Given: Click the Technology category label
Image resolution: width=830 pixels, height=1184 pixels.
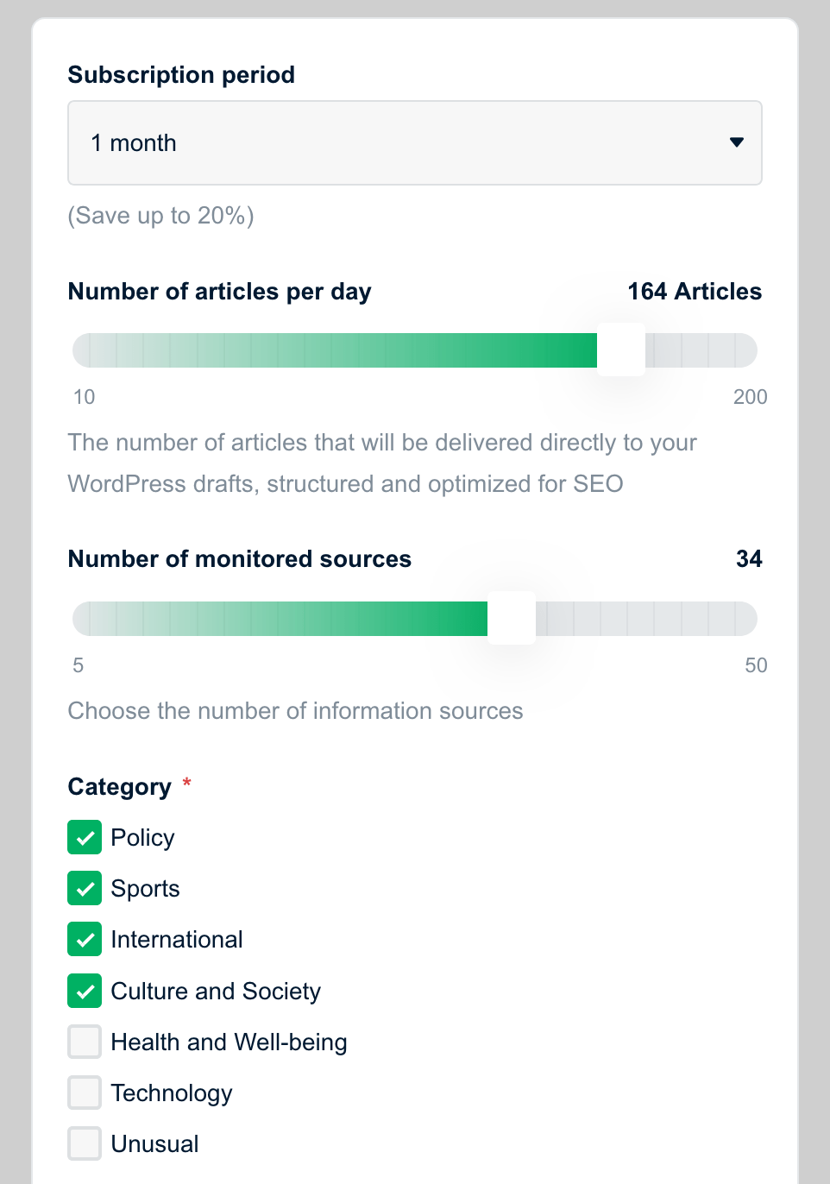Looking at the screenshot, I should pos(172,1093).
